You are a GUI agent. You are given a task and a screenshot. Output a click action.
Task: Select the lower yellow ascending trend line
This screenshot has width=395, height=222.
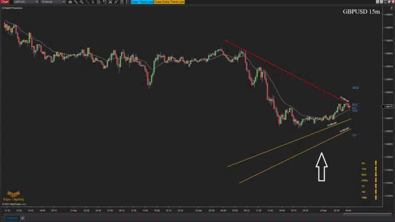pyautogui.click(x=295, y=156)
